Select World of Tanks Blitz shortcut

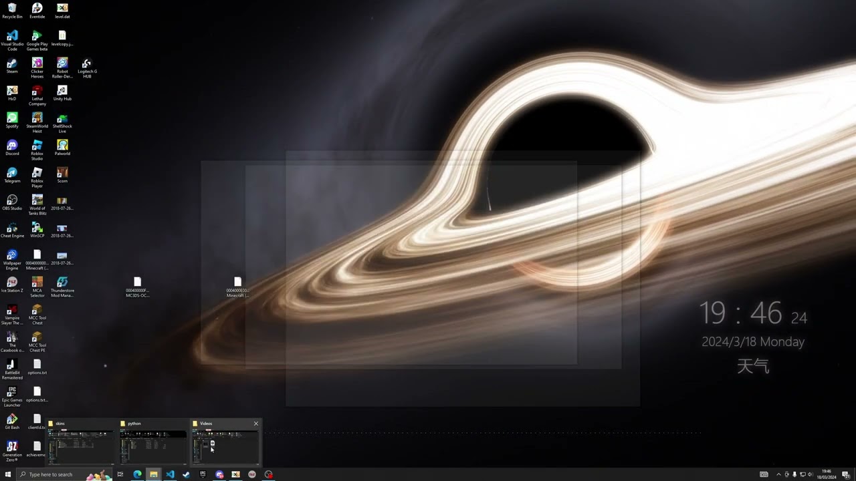point(37,204)
